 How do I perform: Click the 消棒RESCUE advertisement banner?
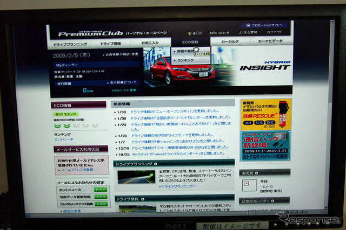point(265,115)
